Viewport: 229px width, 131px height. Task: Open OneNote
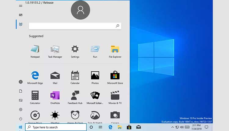click(55, 97)
